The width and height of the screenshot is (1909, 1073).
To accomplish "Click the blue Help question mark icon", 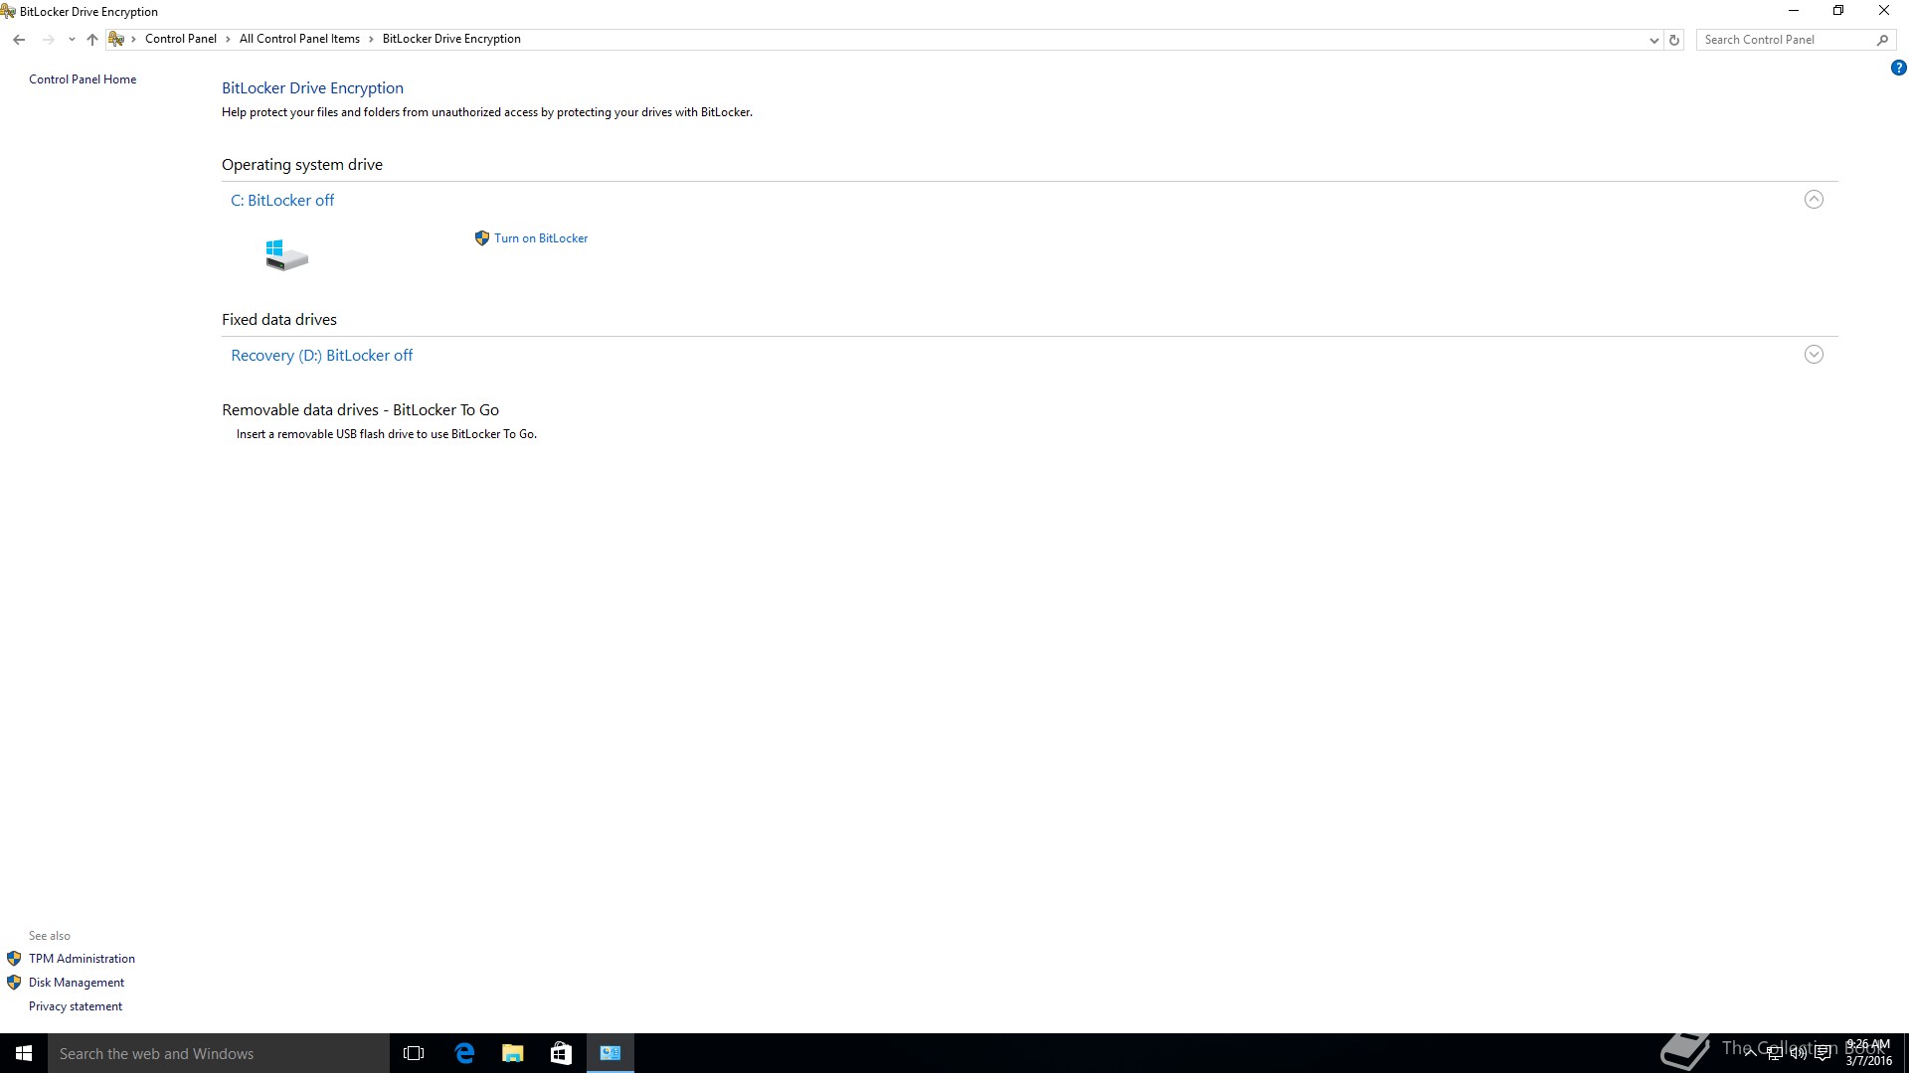I will [x=1898, y=69].
